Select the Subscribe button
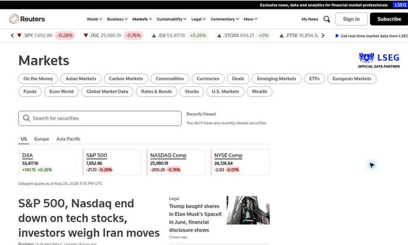This screenshot has width=408, height=245. [389, 19]
